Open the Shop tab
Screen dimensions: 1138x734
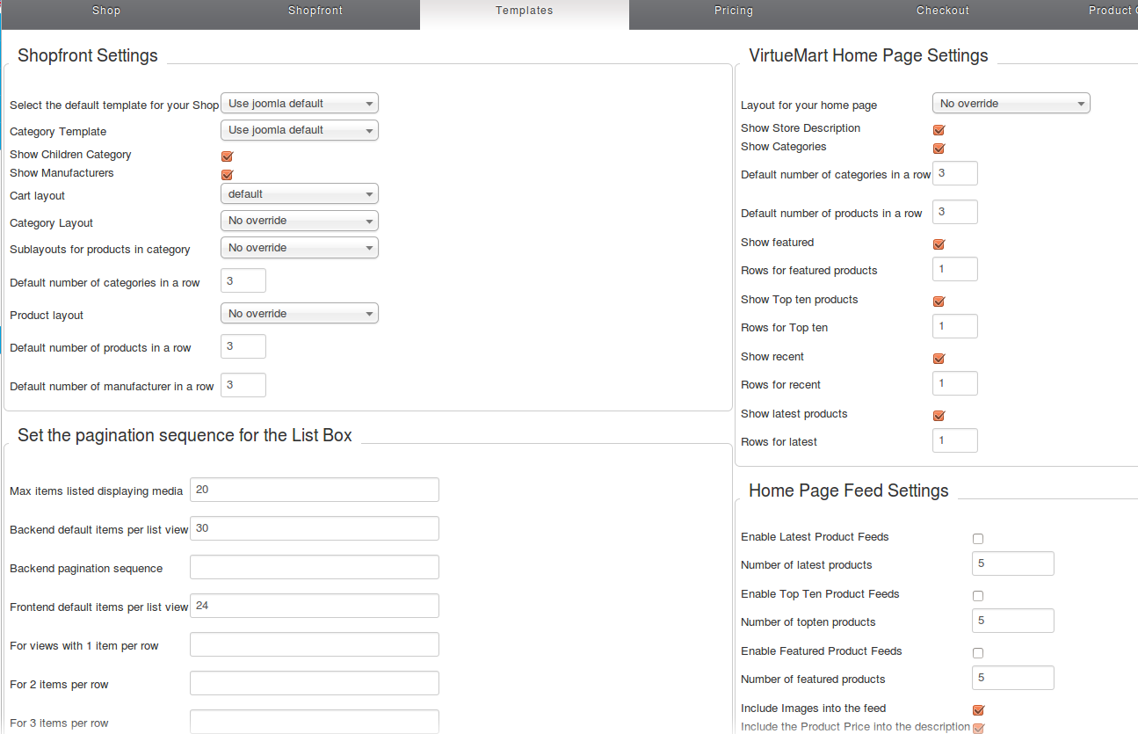tap(105, 12)
